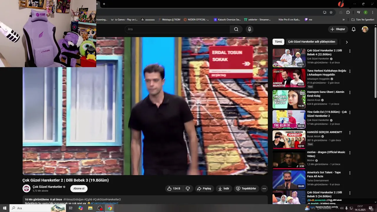This screenshot has height=212, width=377.
Task: Open #Çghb hashtag link
Action: pyautogui.click(x=88, y=199)
